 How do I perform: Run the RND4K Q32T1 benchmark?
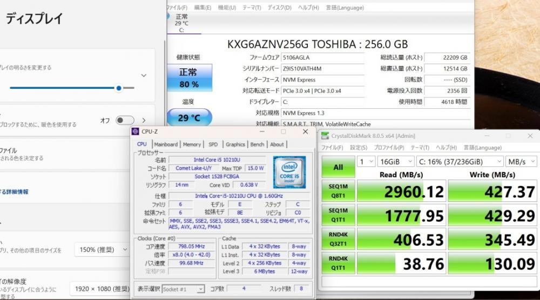pos(338,239)
